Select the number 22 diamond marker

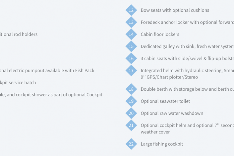131,144
